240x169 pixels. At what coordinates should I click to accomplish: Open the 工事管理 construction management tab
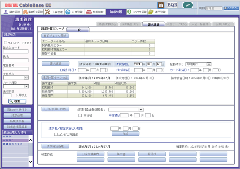tap(55, 12)
